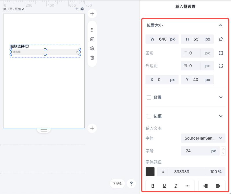Image resolution: width=231 pixels, height=194 pixels.
Task: Open more text formatting options ellipsis
Action: (x=188, y=186)
